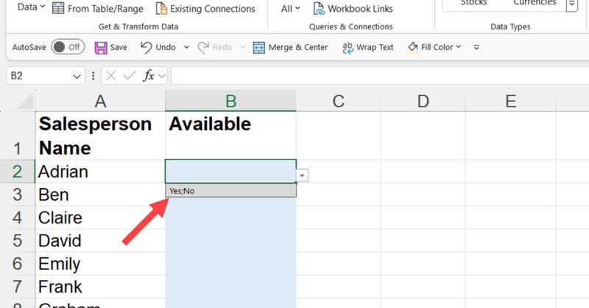
Task: Customize Quick Access Toolbar dropdown
Action: point(476,47)
